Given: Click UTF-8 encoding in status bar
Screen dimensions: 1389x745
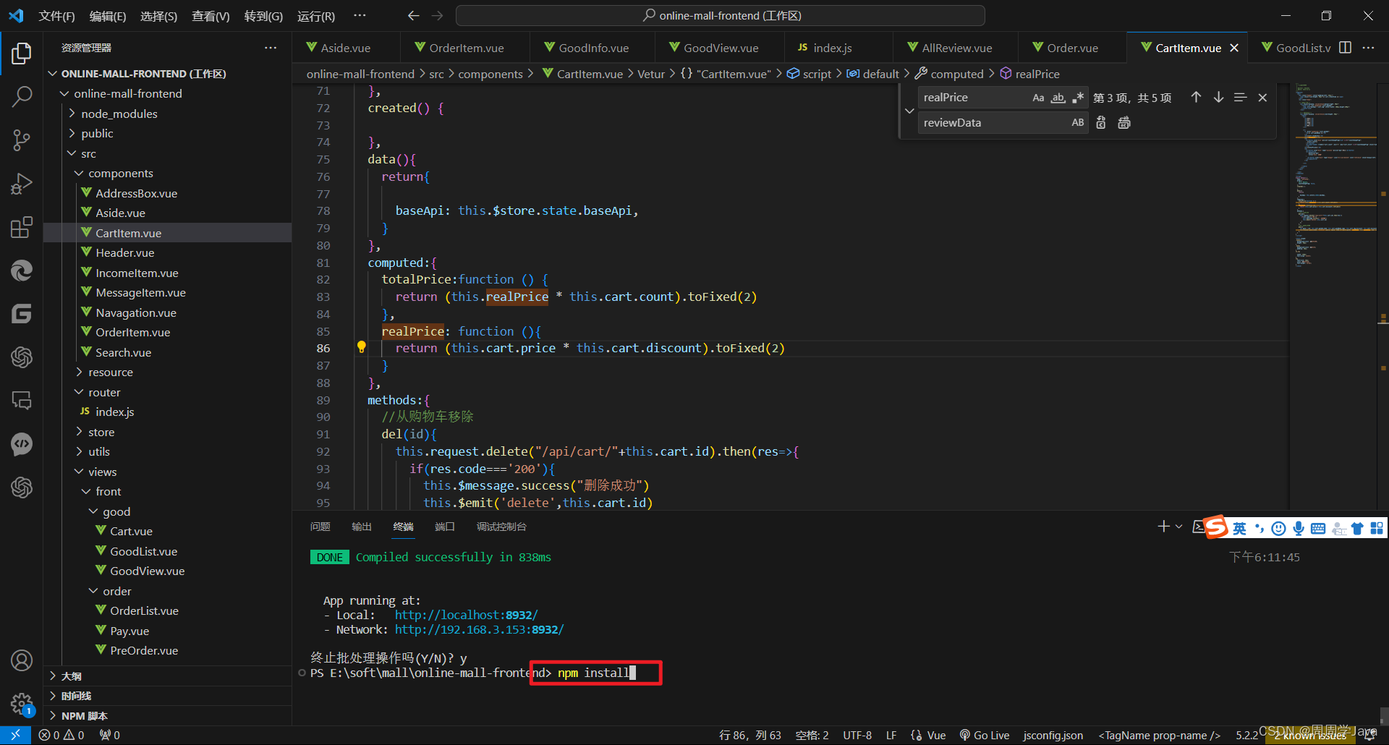Looking at the screenshot, I should tap(857, 735).
